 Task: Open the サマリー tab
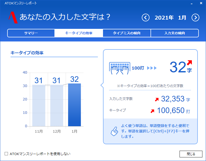(31, 33)
